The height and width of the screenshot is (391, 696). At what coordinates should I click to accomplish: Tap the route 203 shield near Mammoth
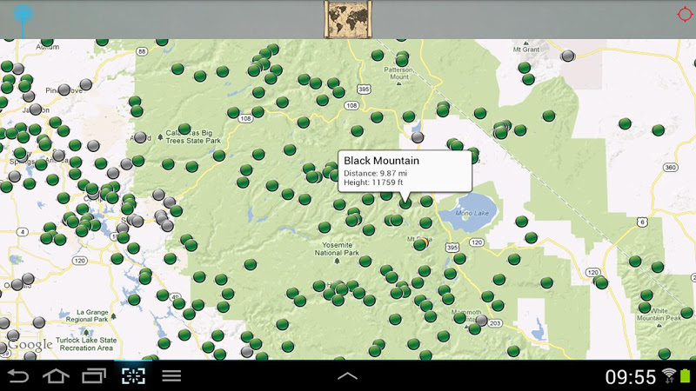[x=495, y=323]
